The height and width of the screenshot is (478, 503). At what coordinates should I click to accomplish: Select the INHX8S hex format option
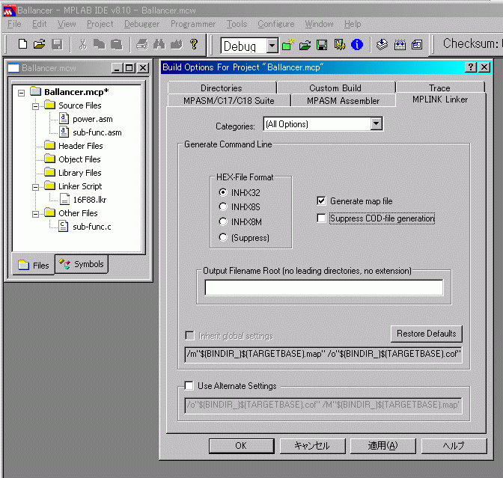pyautogui.click(x=223, y=206)
